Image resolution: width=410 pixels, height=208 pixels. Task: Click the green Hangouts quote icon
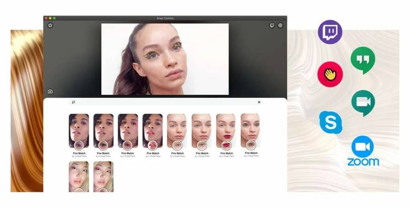click(363, 60)
